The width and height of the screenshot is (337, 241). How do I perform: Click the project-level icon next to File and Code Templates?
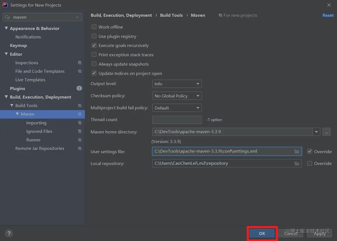(80, 71)
